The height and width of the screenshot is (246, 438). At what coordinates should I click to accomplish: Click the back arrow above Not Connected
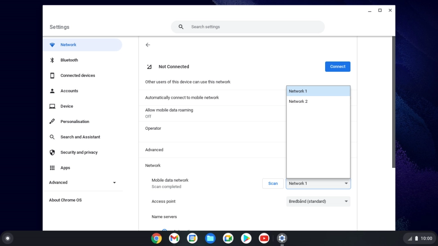(148, 45)
